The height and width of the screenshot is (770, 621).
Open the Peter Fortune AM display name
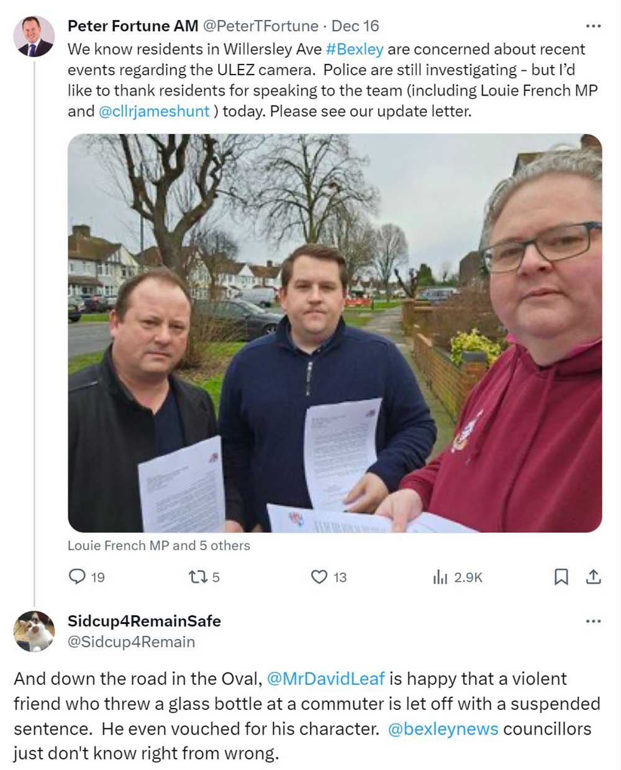click(x=133, y=26)
